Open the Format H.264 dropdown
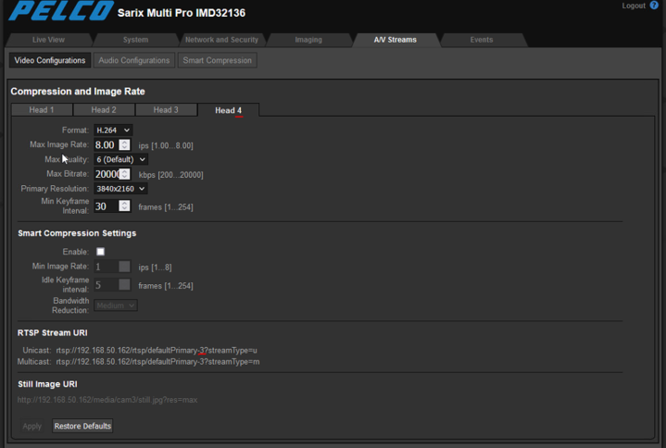Viewport: 666px width, 448px height. coord(113,131)
